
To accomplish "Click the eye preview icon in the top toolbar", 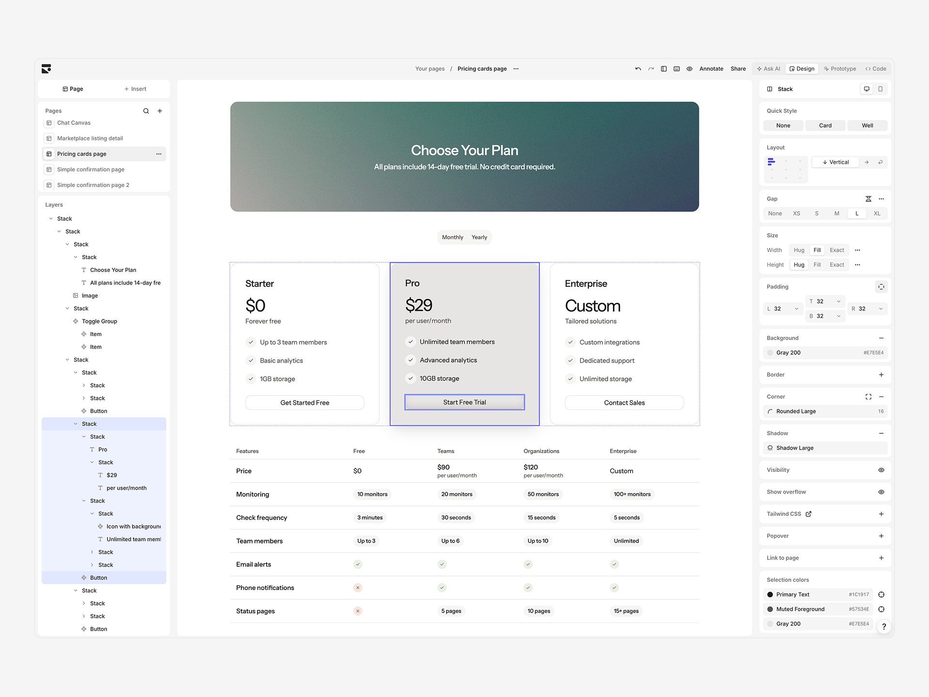I will [x=689, y=69].
